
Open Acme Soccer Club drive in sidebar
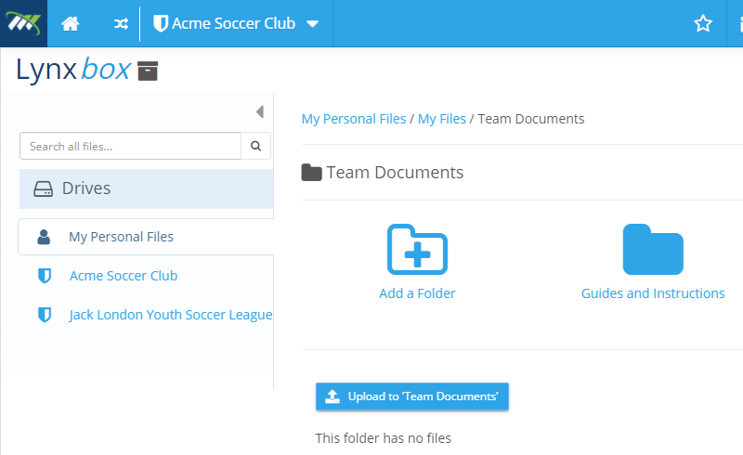[x=124, y=276]
